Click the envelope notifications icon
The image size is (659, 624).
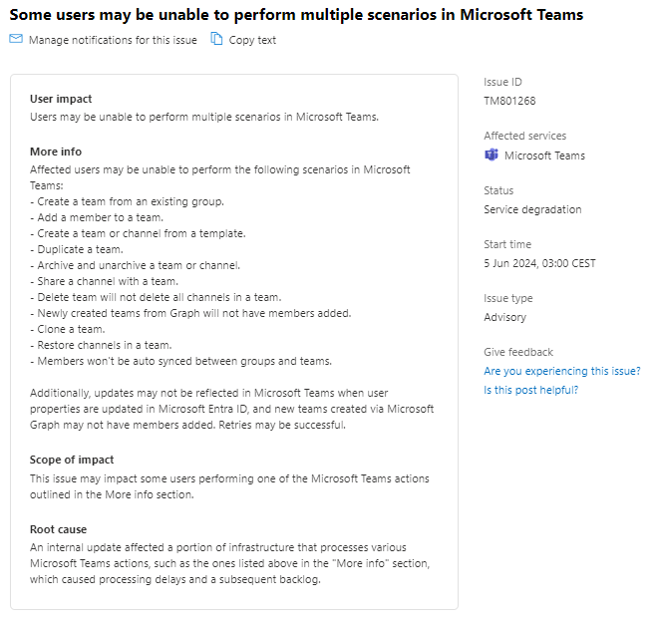pyautogui.click(x=16, y=39)
